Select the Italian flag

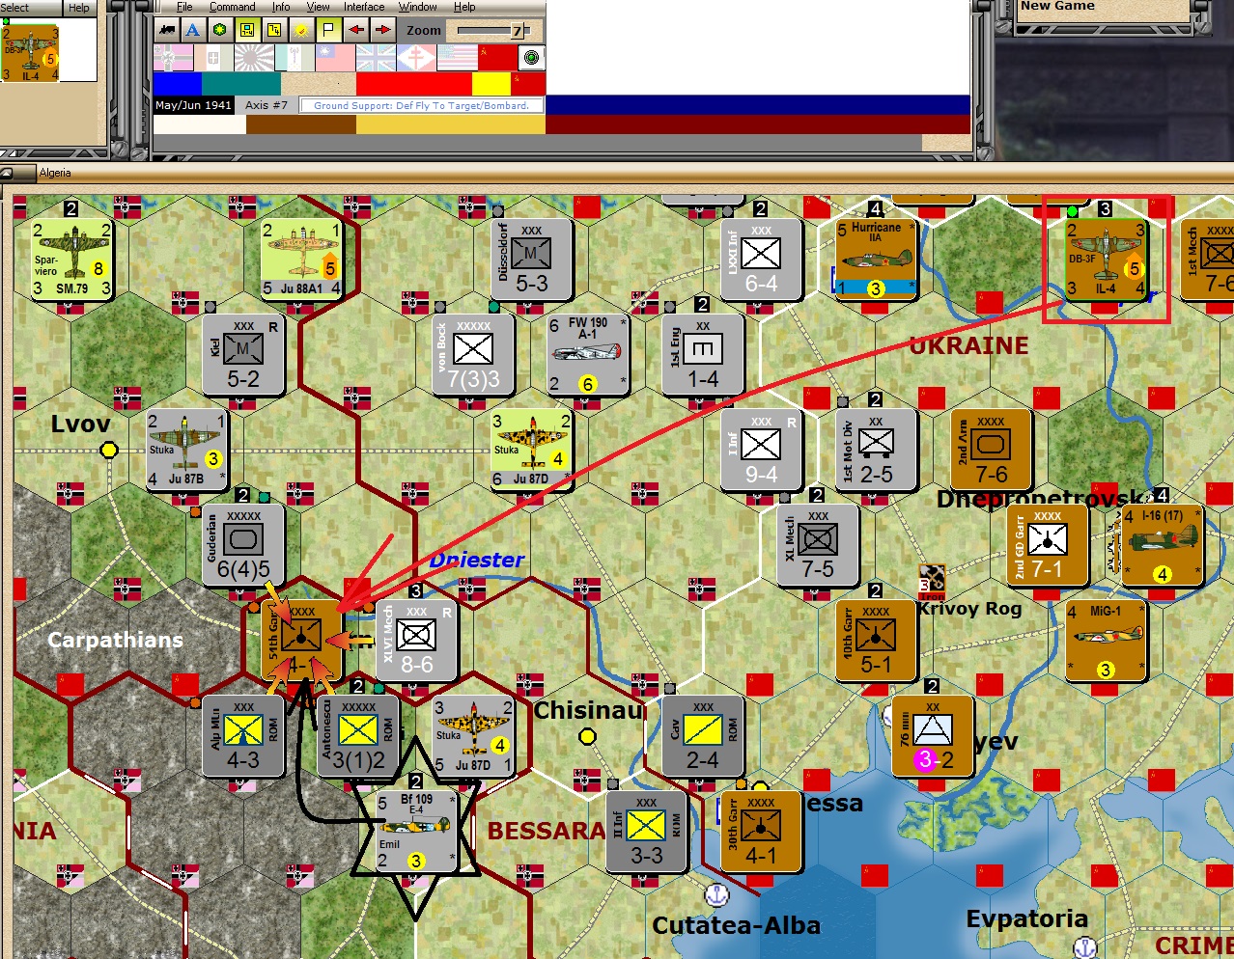tap(213, 58)
